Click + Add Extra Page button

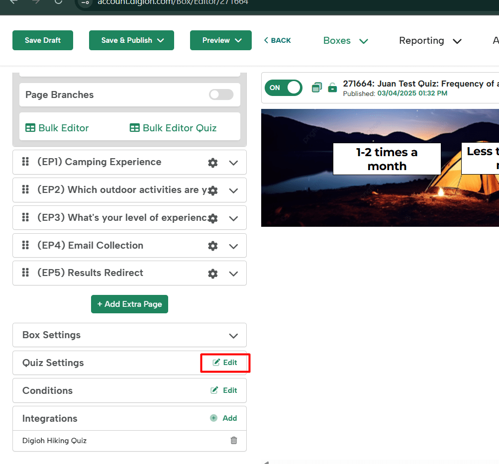(129, 304)
